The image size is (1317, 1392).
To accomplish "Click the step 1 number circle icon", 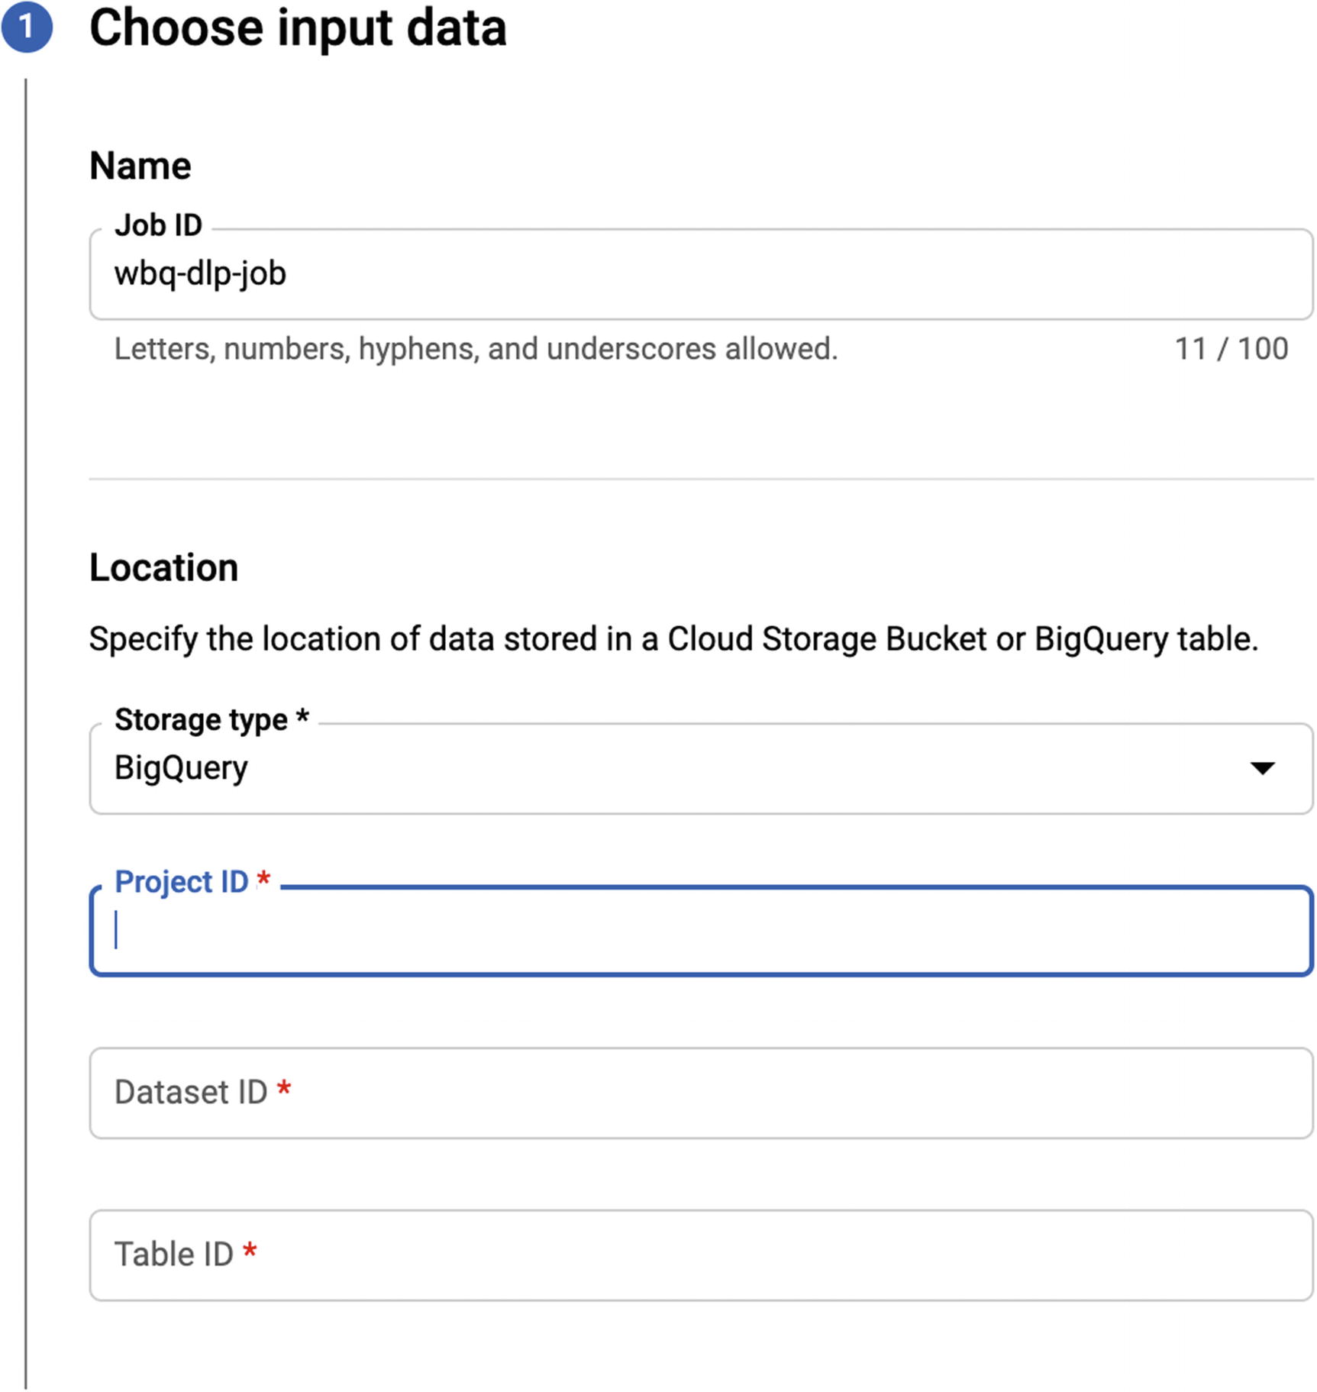I will coord(27,27).
